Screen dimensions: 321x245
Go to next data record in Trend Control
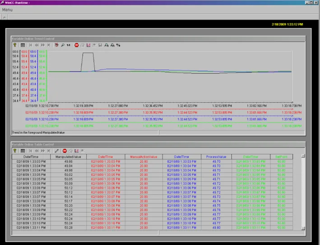tap(42, 45)
